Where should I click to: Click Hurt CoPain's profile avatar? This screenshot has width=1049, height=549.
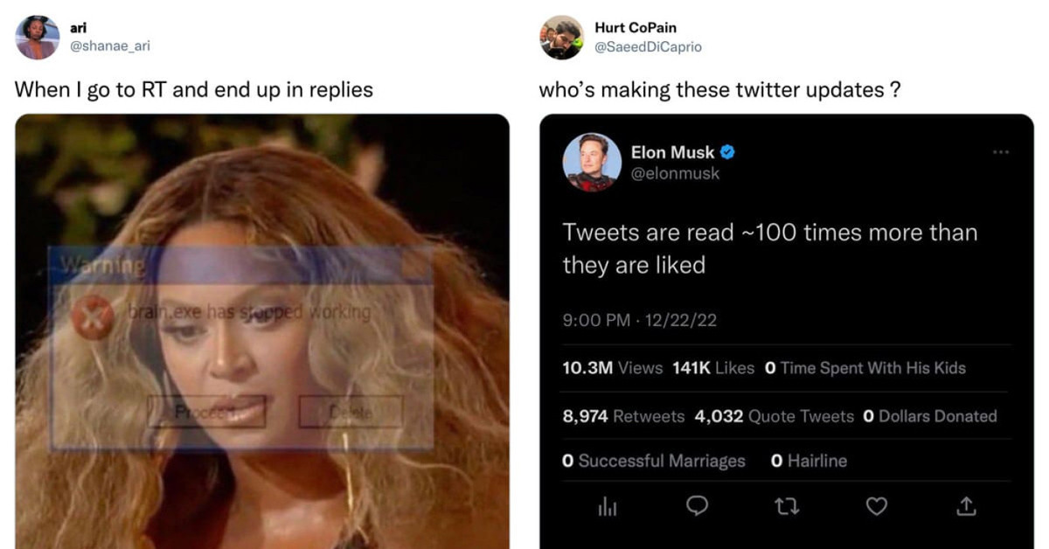[x=563, y=36]
